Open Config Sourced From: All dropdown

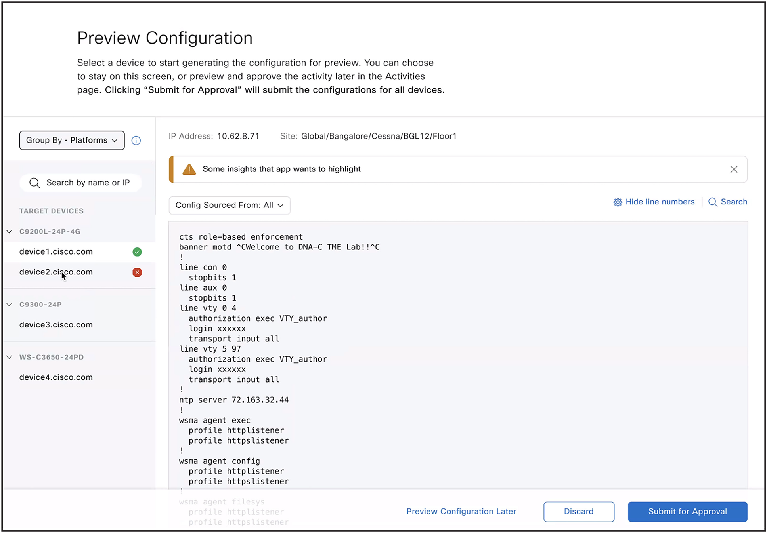coord(229,205)
